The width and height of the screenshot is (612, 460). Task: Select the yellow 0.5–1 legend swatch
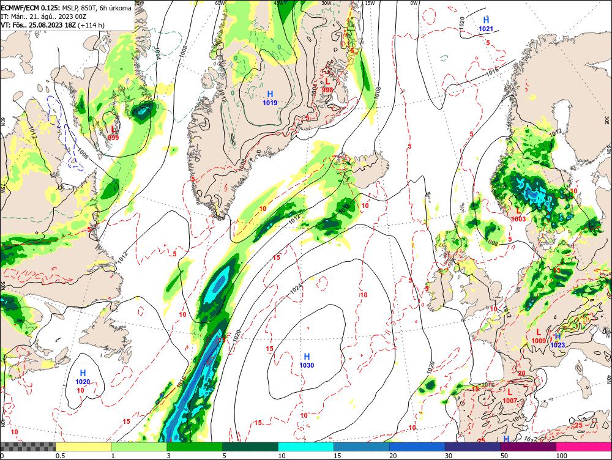[83, 447]
